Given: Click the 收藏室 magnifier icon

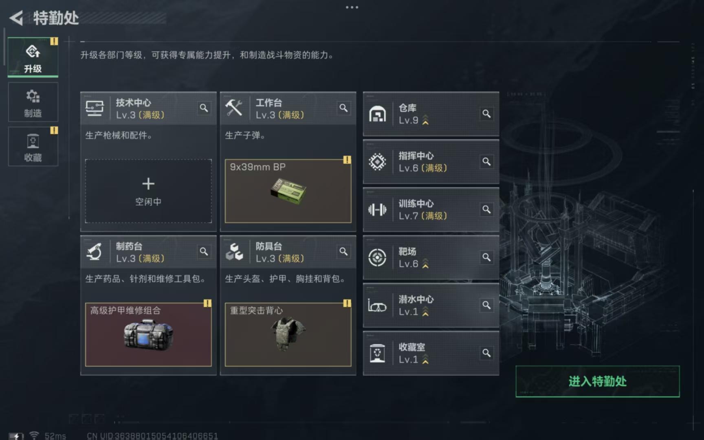Looking at the screenshot, I should pos(486,353).
